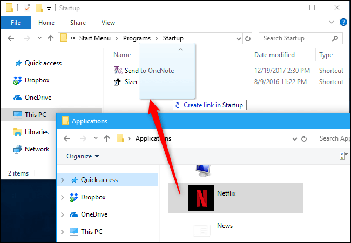Sort by the Date modified column header

point(274,55)
